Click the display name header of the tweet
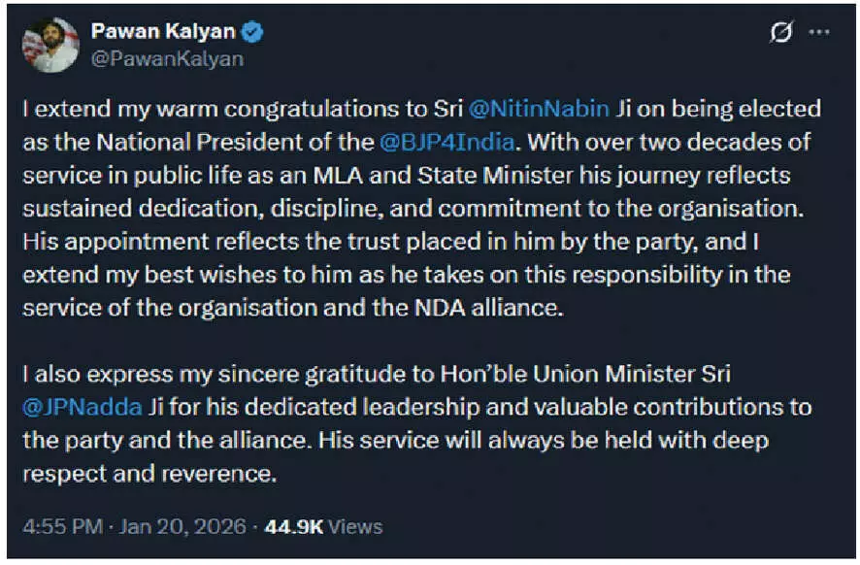Screen dimensions: 860x565 pos(161,30)
